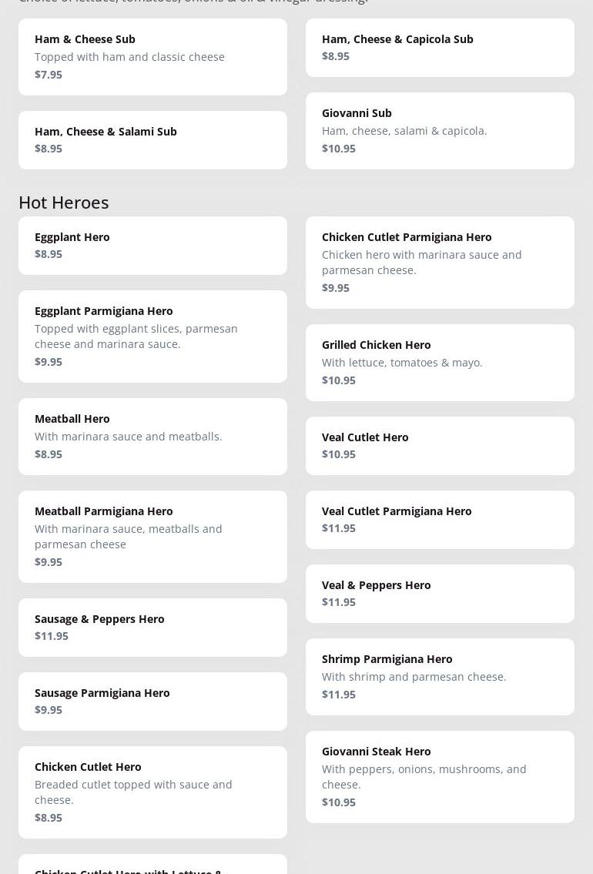This screenshot has width=593, height=874.
Task: Open the Giovanni Steak Hero item
Action: 440,777
